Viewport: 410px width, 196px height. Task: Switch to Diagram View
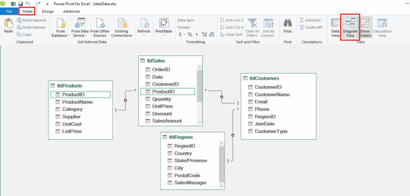(x=350, y=24)
